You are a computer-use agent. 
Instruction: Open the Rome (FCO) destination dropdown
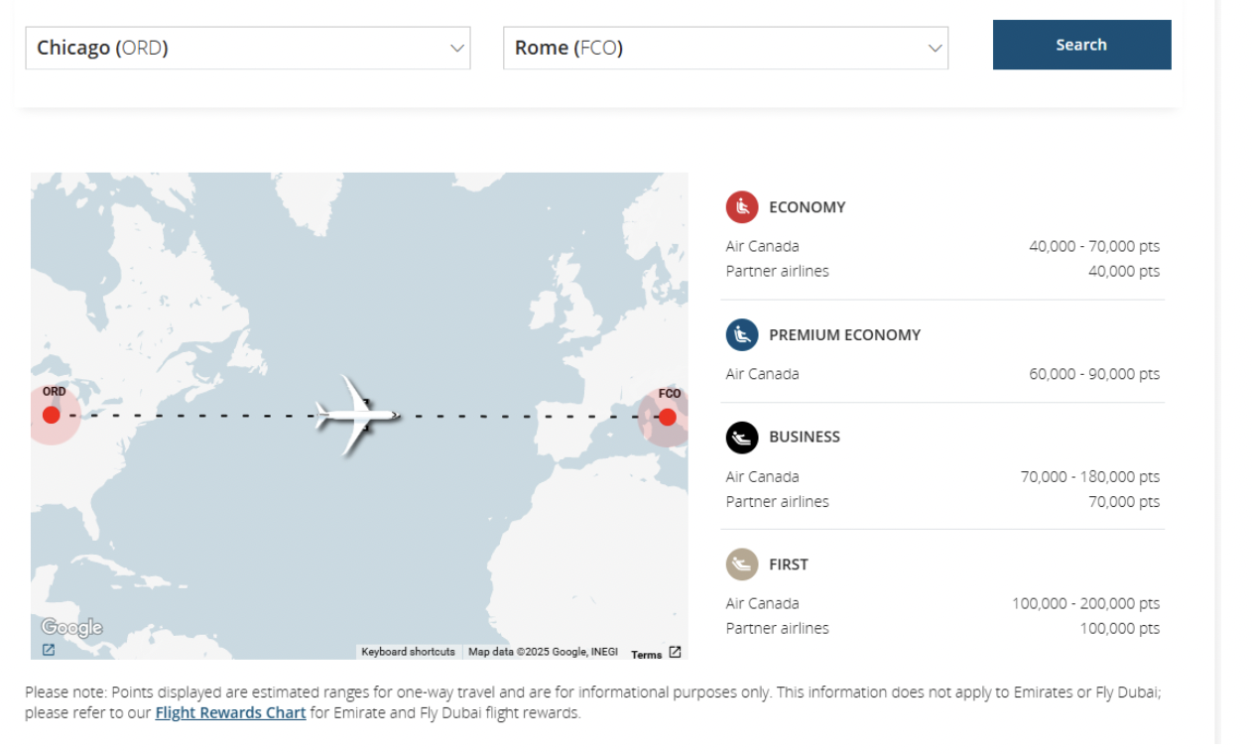click(x=714, y=48)
